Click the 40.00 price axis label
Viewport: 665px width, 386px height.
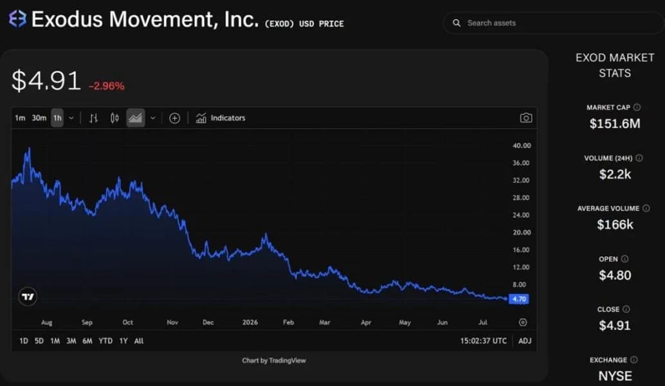[x=522, y=145]
